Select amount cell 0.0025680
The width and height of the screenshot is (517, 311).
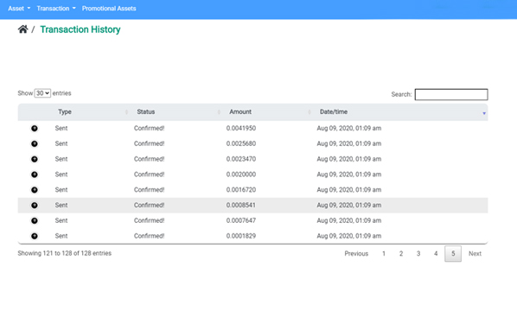click(x=241, y=143)
